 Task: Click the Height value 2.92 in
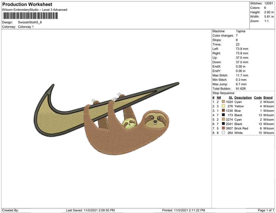click(x=269, y=12)
